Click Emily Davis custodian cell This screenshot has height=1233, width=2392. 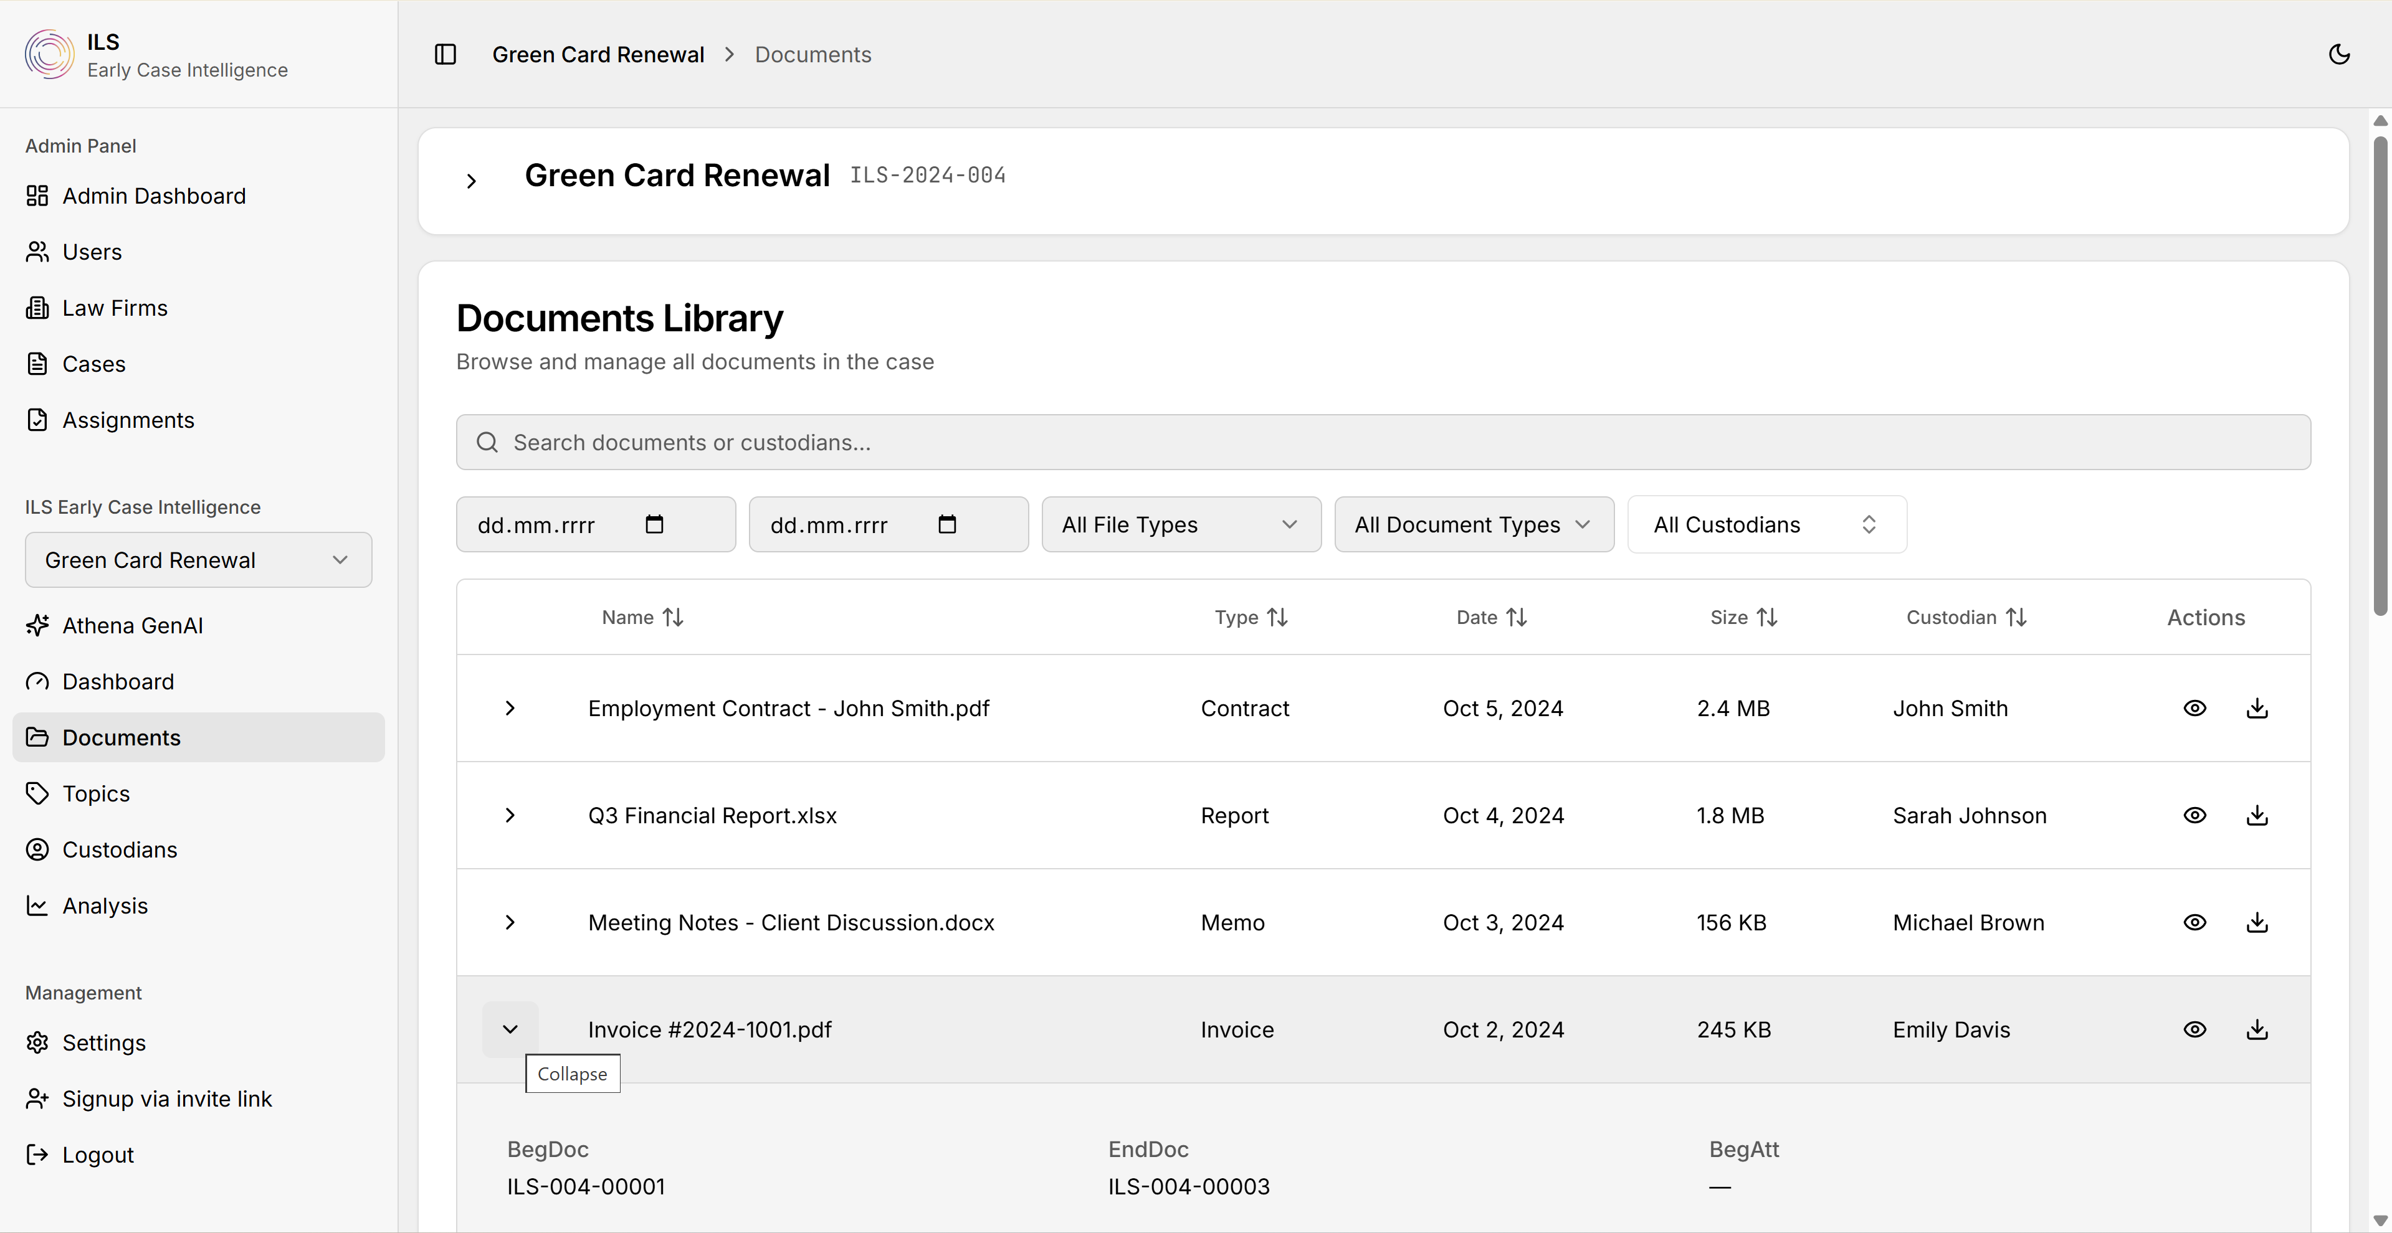(1951, 1030)
